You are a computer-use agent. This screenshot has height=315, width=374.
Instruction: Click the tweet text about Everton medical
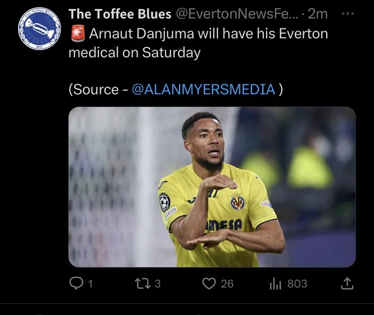point(208,34)
